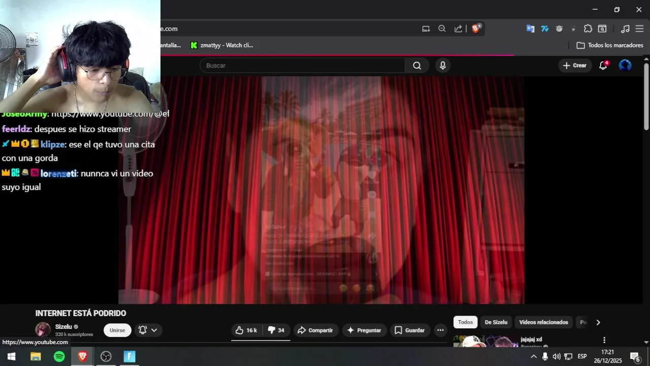Viewport: 650px width, 366px height.
Task: Open the media control music-note icon
Action: [625, 29]
